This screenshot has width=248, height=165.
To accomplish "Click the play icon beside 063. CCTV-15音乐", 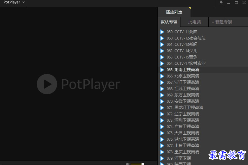I will coord(162,57).
